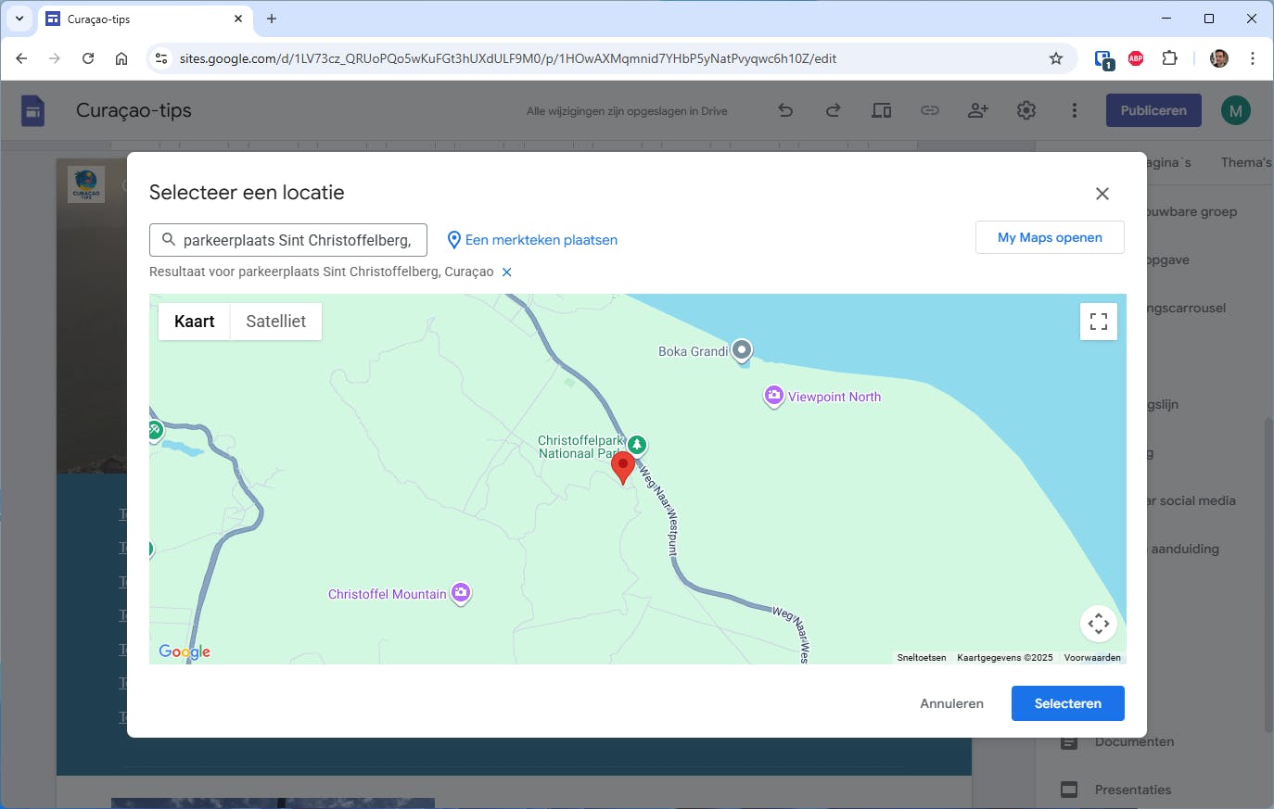
Task: Click the blue extension icon with badge
Action: click(x=1103, y=59)
